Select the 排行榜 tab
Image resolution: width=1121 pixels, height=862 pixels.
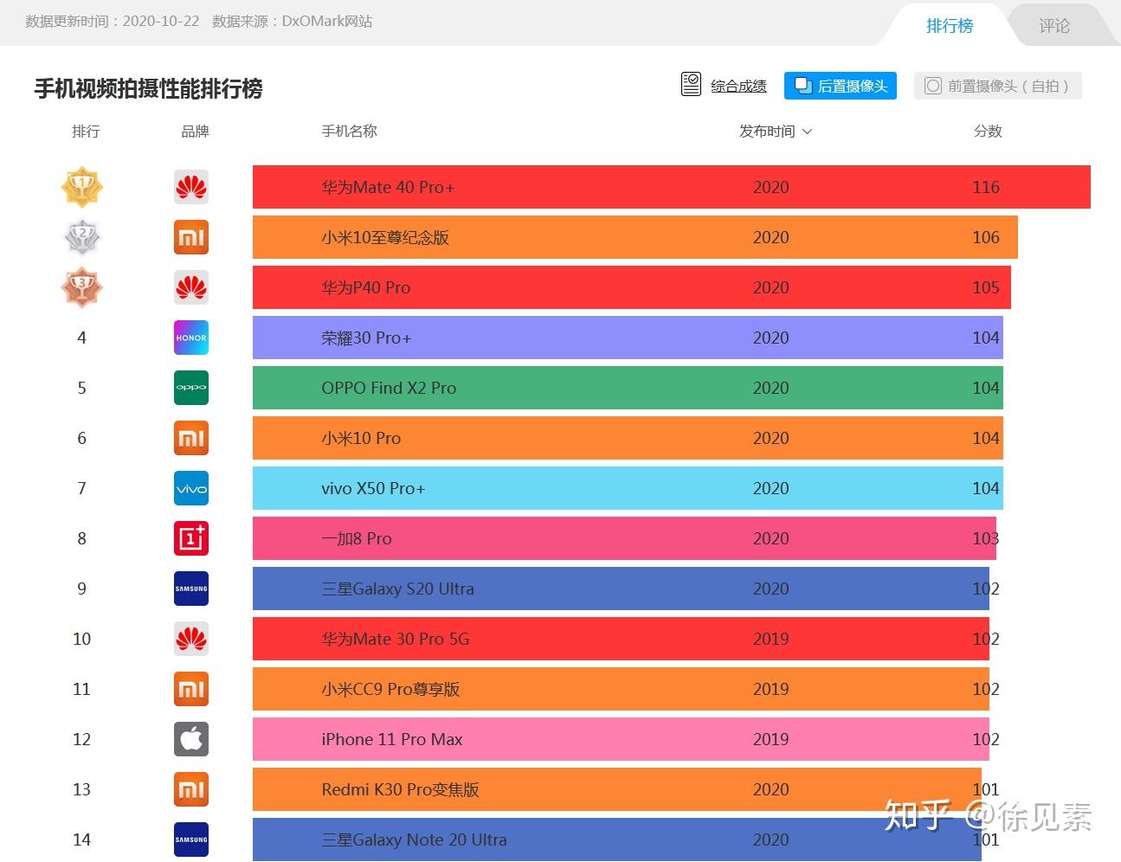(x=950, y=26)
